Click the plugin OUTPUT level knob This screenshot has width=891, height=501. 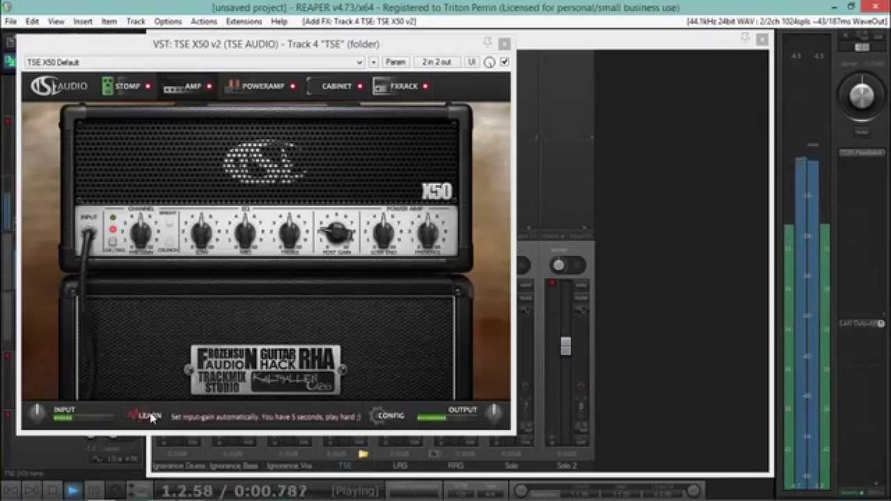pyautogui.click(x=494, y=413)
